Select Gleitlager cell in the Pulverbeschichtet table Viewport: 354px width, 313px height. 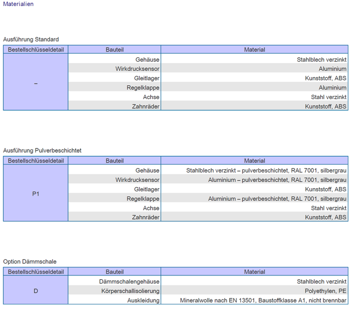[x=146, y=190]
